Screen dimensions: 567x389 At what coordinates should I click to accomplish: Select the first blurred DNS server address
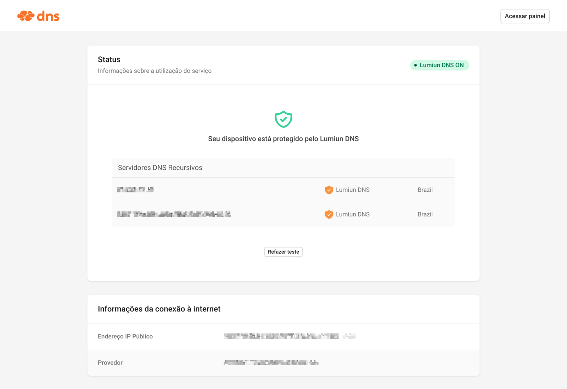tap(135, 190)
